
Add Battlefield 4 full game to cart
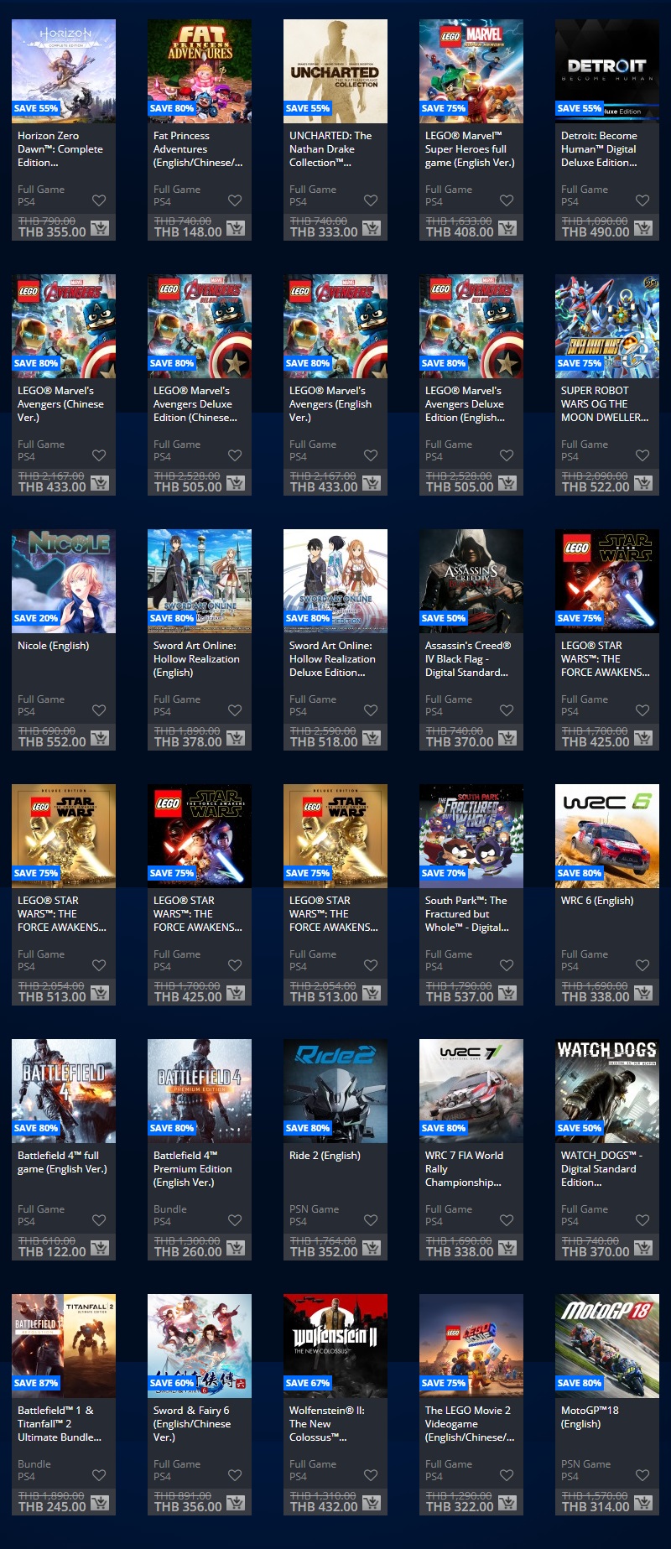[99, 1248]
